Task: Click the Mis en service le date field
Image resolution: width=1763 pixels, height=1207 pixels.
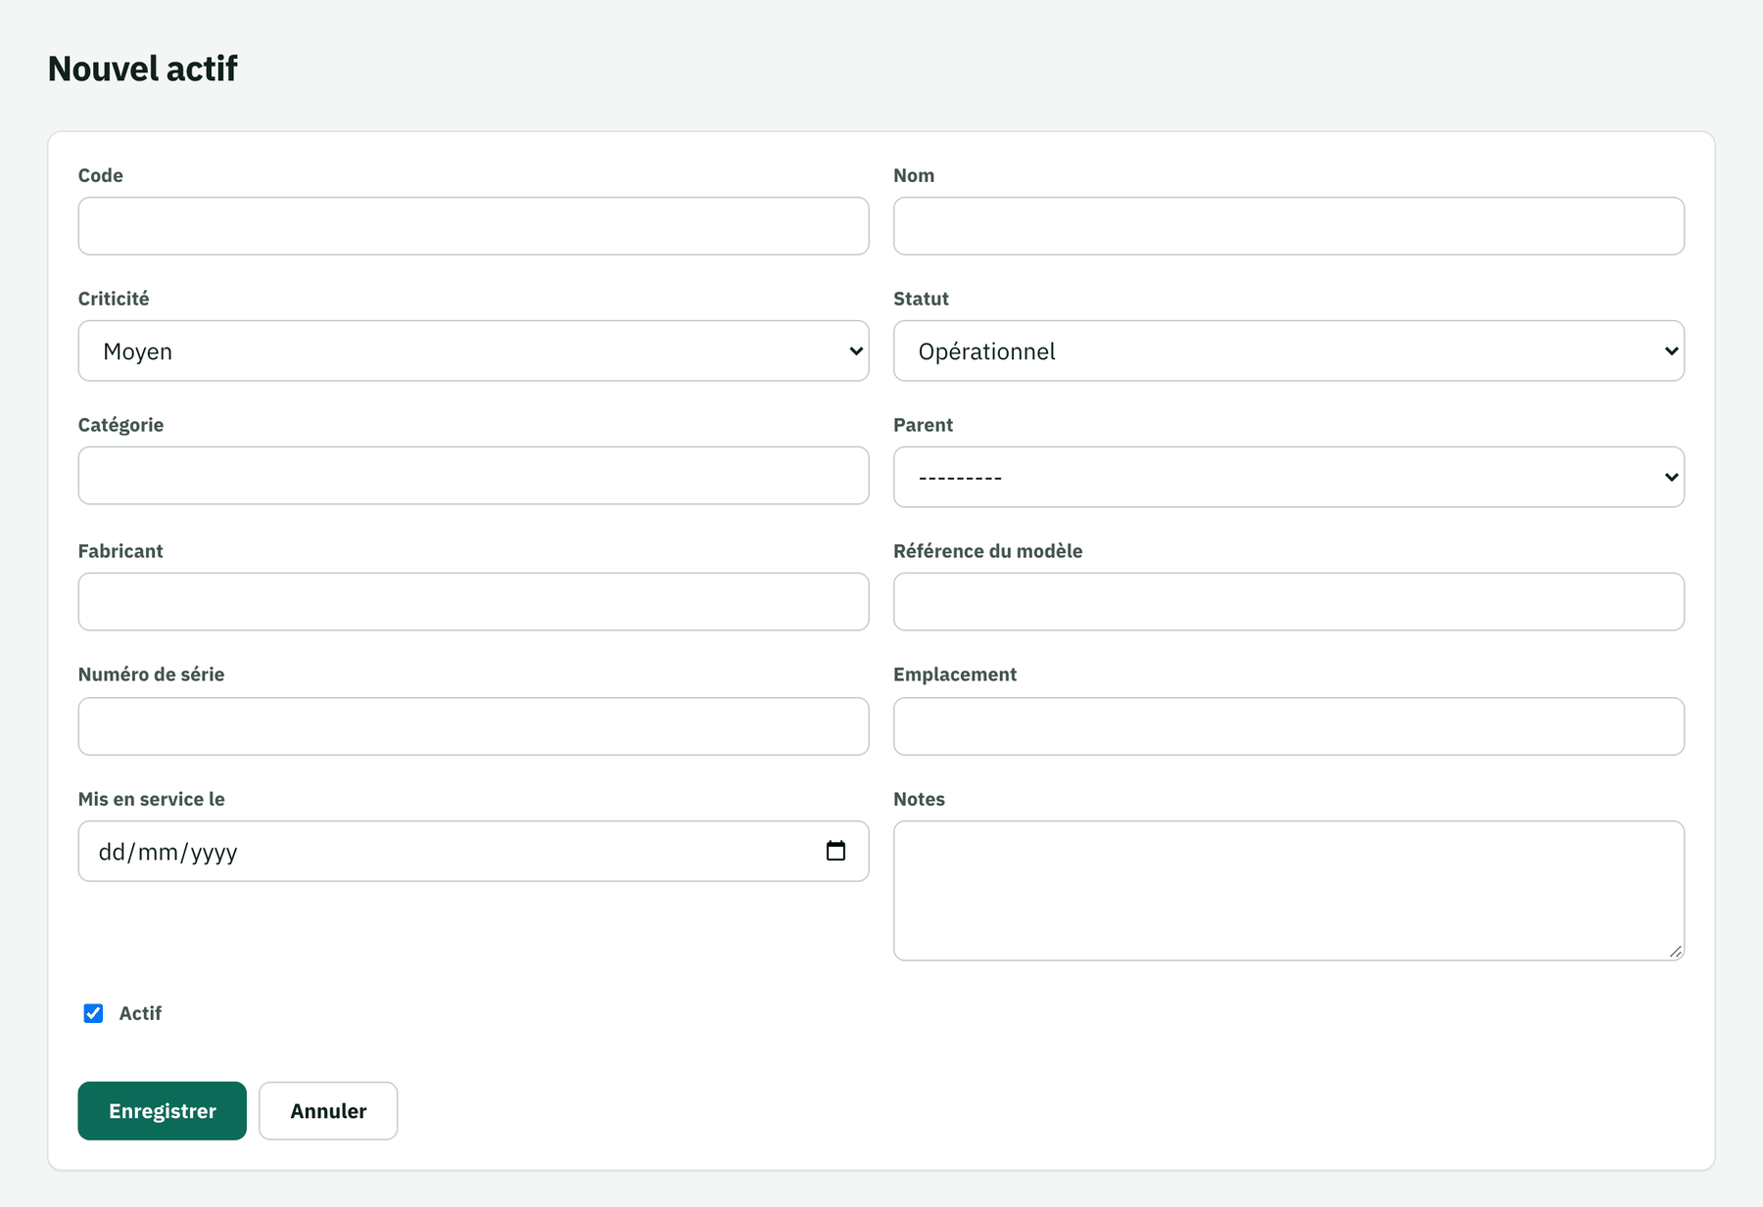Action: [473, 851]
